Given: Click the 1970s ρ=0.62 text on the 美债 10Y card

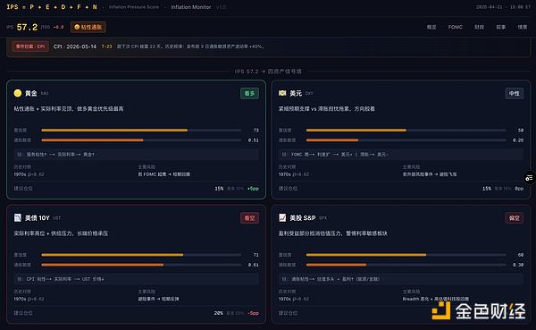Looking at the screenshot, I should [x=29, y=299].
